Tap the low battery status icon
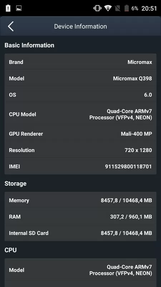Screen dimensions: 161x287 coord(127,8)
